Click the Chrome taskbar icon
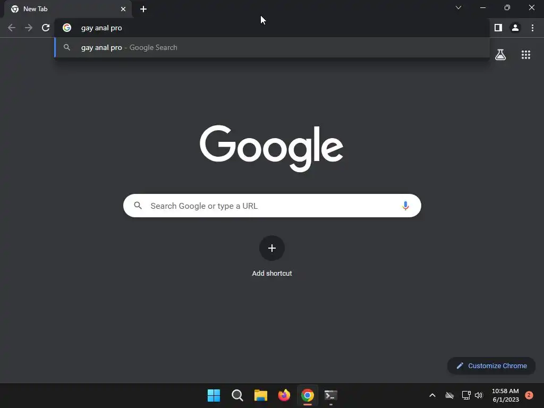544x408 pixels. tap(308, 395)
